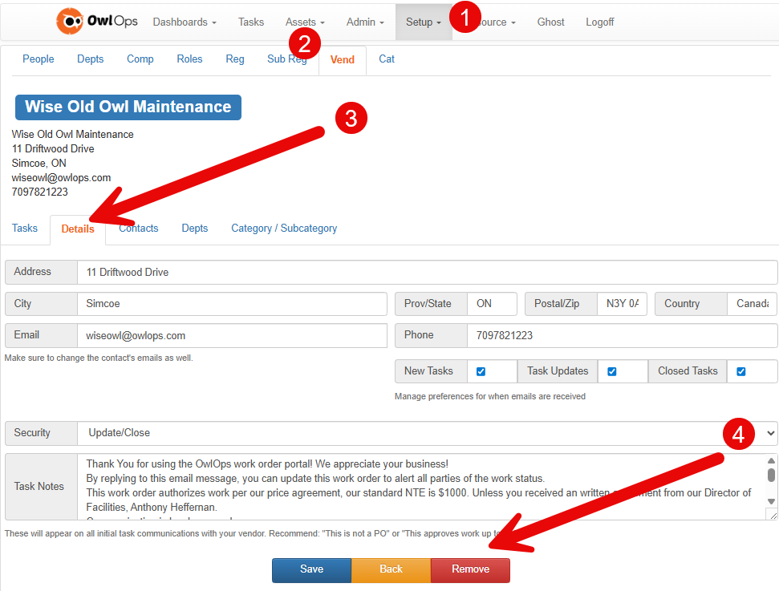Select the People tab
779x591 pixels.
coord(39,59)
